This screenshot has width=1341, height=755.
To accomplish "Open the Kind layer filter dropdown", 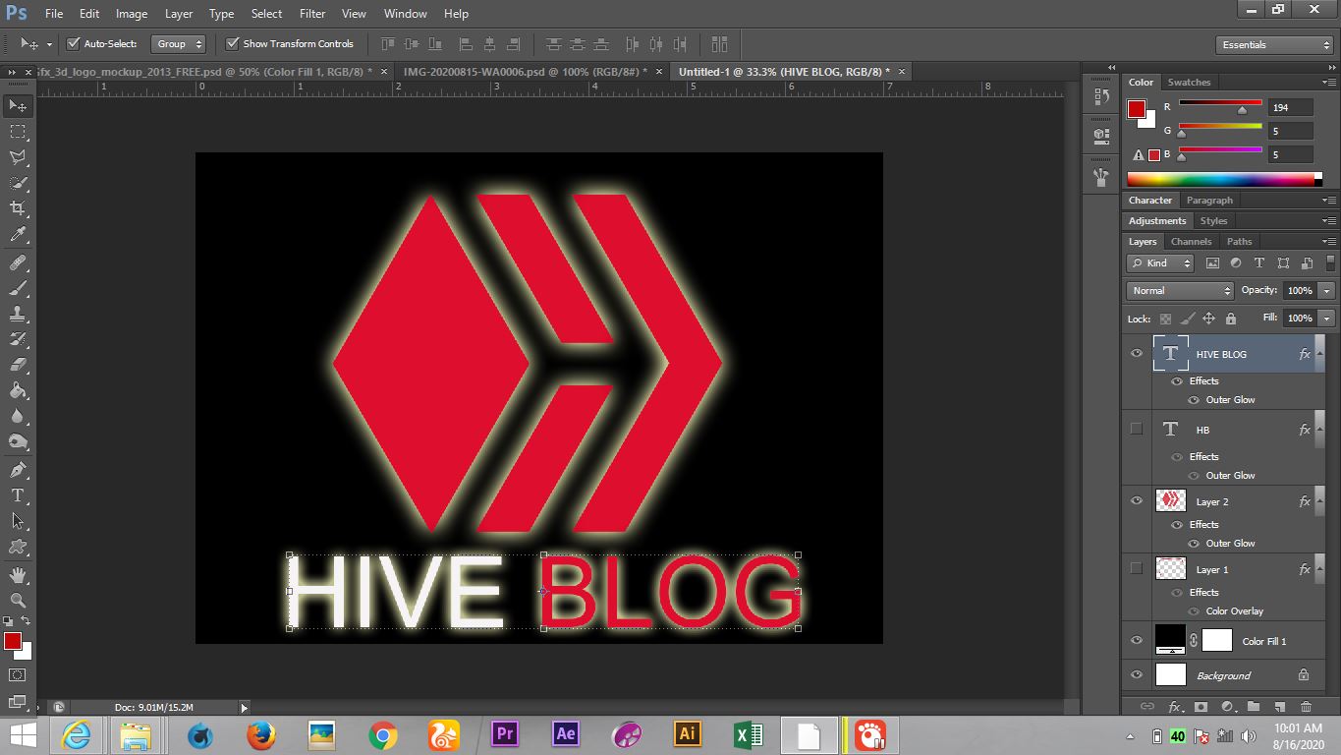I will click(1159, 263).
